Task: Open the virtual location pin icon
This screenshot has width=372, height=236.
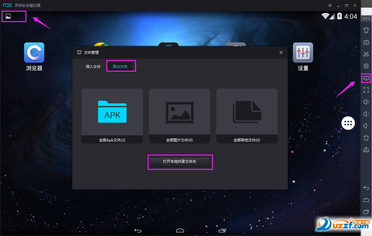Action: [366, 66]
